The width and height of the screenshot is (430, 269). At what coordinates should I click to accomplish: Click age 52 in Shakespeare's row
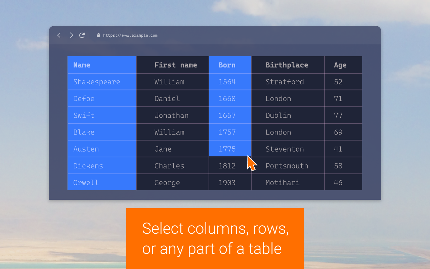[x=343, y=82]
